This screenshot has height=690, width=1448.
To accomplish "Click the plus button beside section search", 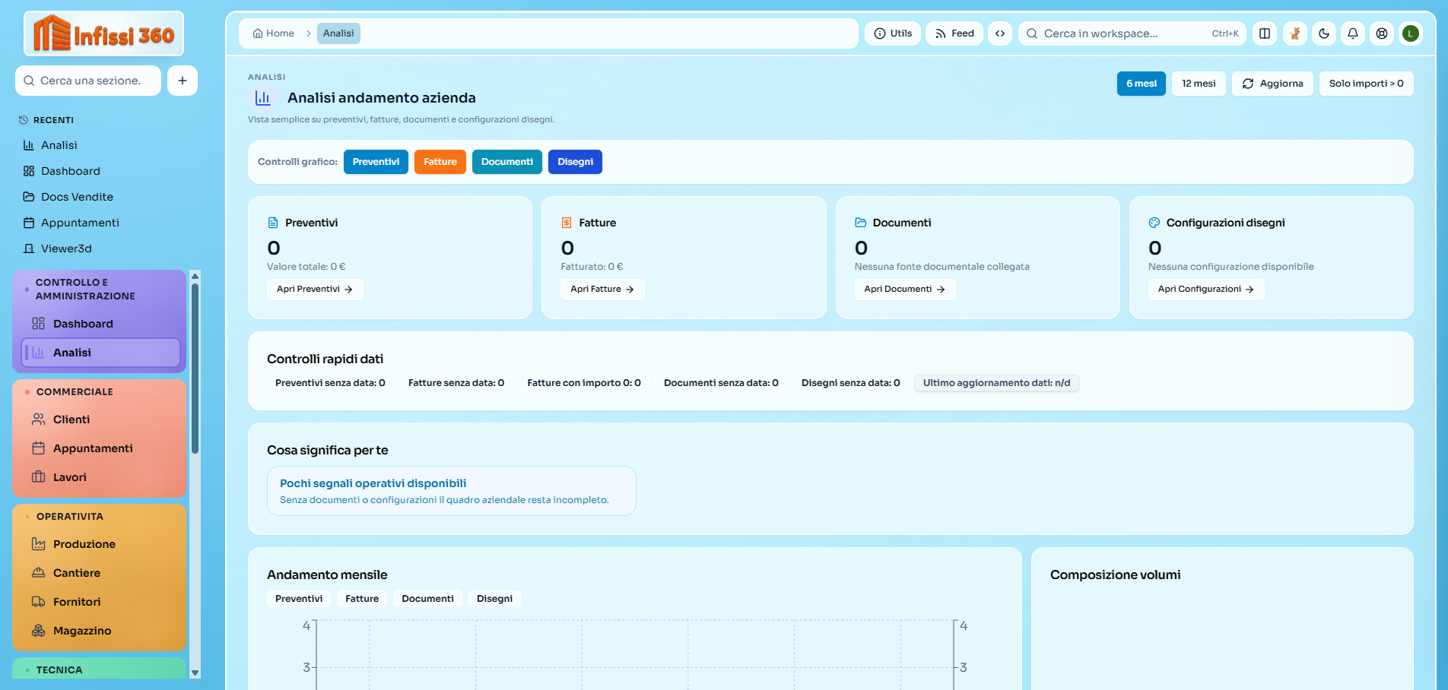I will tap(183, 81).
